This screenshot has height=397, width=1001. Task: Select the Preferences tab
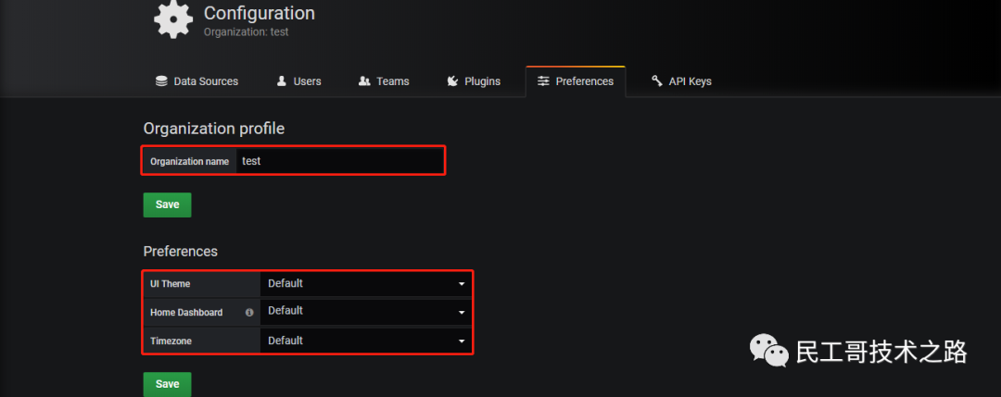576,81
